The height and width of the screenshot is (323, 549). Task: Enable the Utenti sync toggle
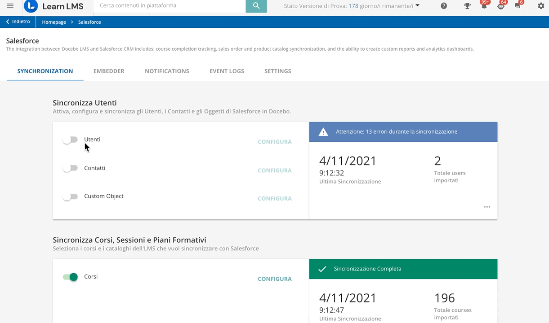coord(70,140)
